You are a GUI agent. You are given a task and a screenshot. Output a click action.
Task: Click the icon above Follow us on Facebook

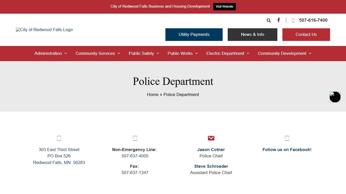pyautogui.click(x=287, y=138)
